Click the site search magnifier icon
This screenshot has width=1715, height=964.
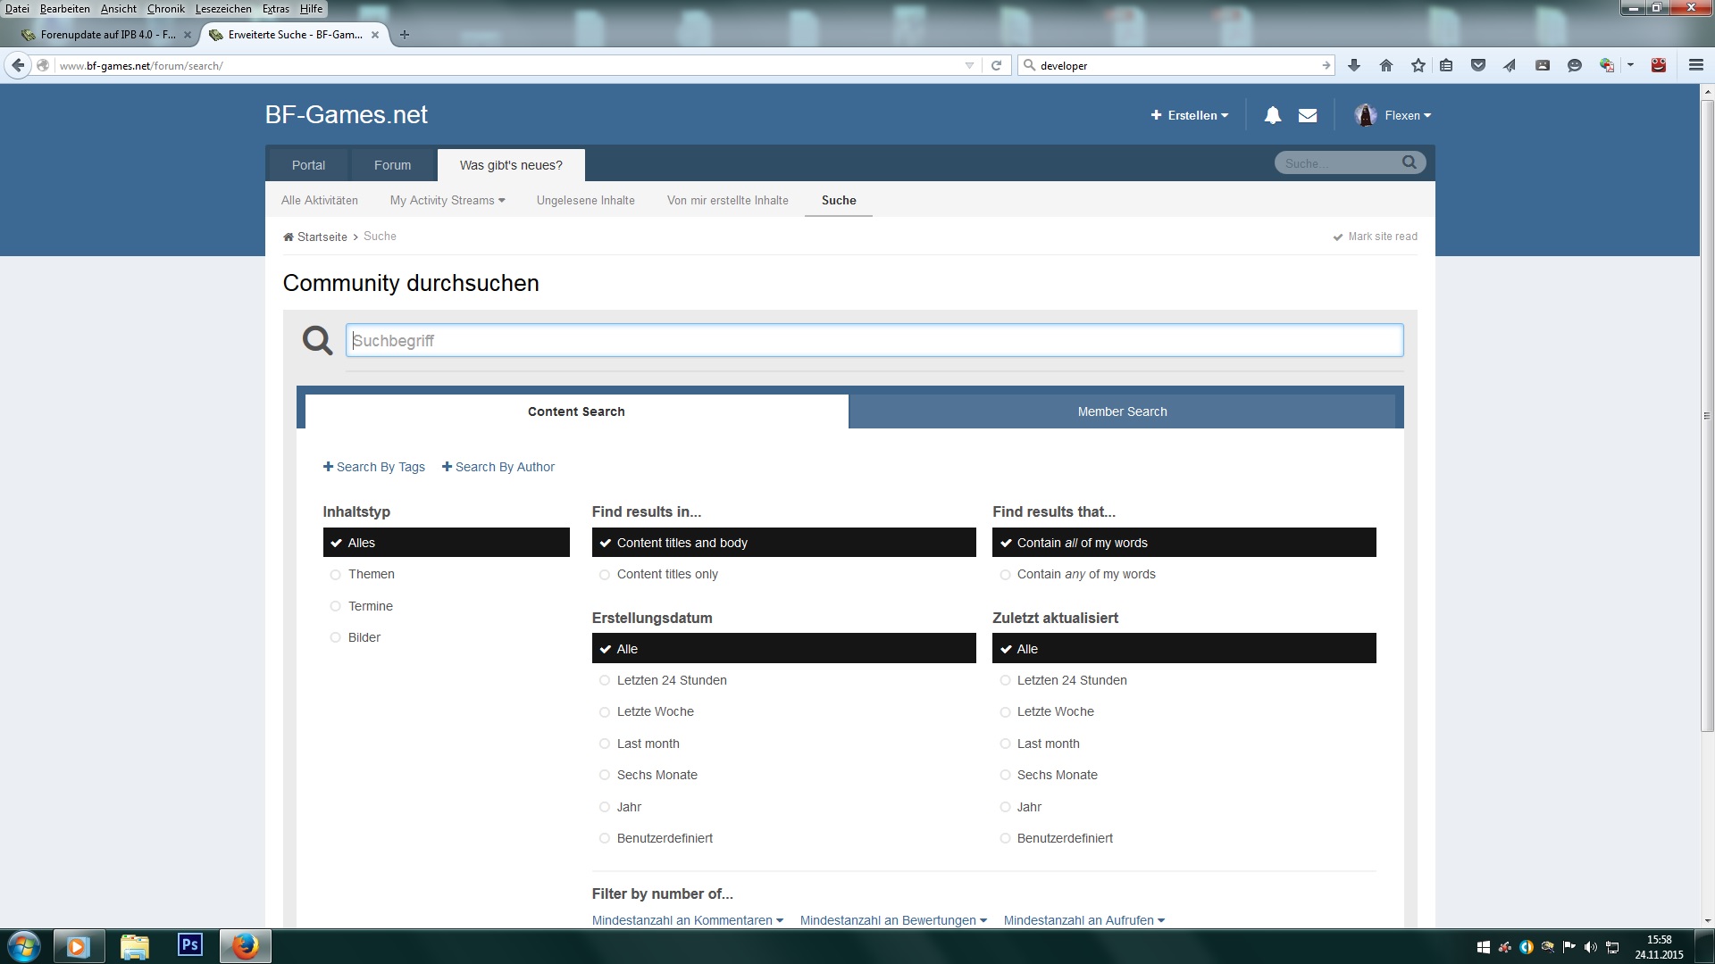click(x=1409, y=162)
